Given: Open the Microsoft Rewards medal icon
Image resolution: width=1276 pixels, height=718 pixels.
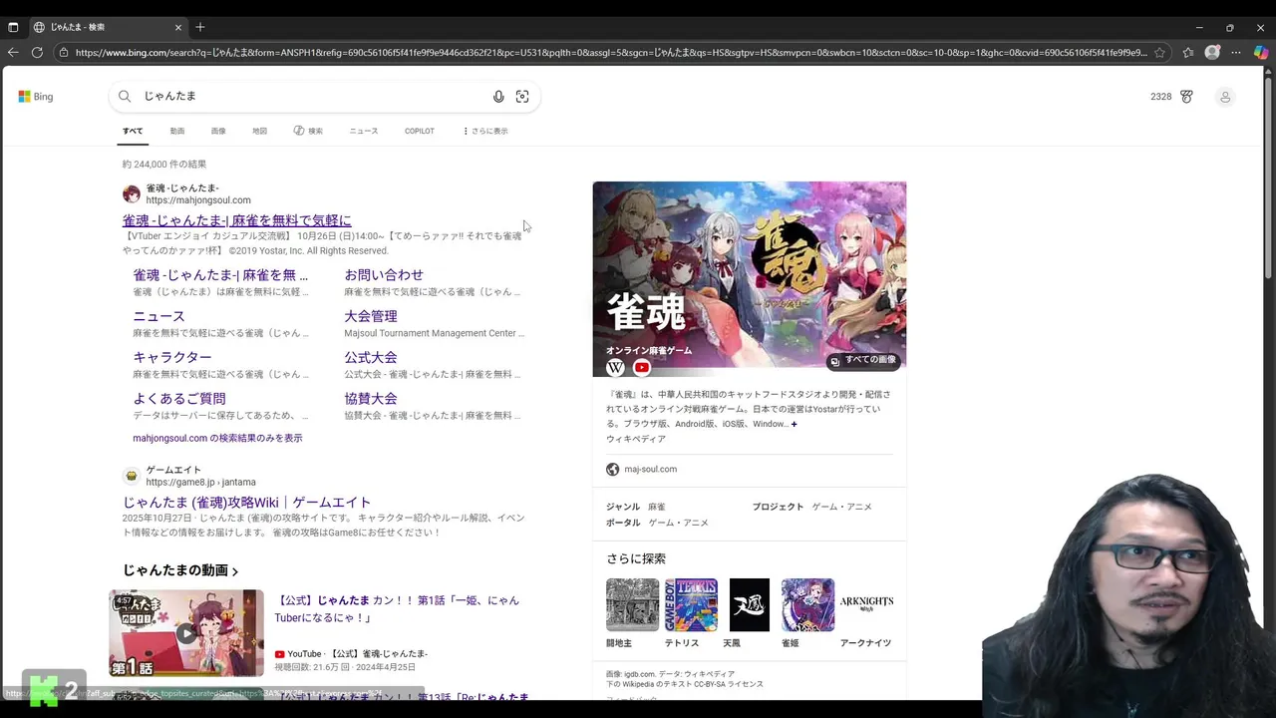Looking at the screenshot, I should (x=1186, y=97).
